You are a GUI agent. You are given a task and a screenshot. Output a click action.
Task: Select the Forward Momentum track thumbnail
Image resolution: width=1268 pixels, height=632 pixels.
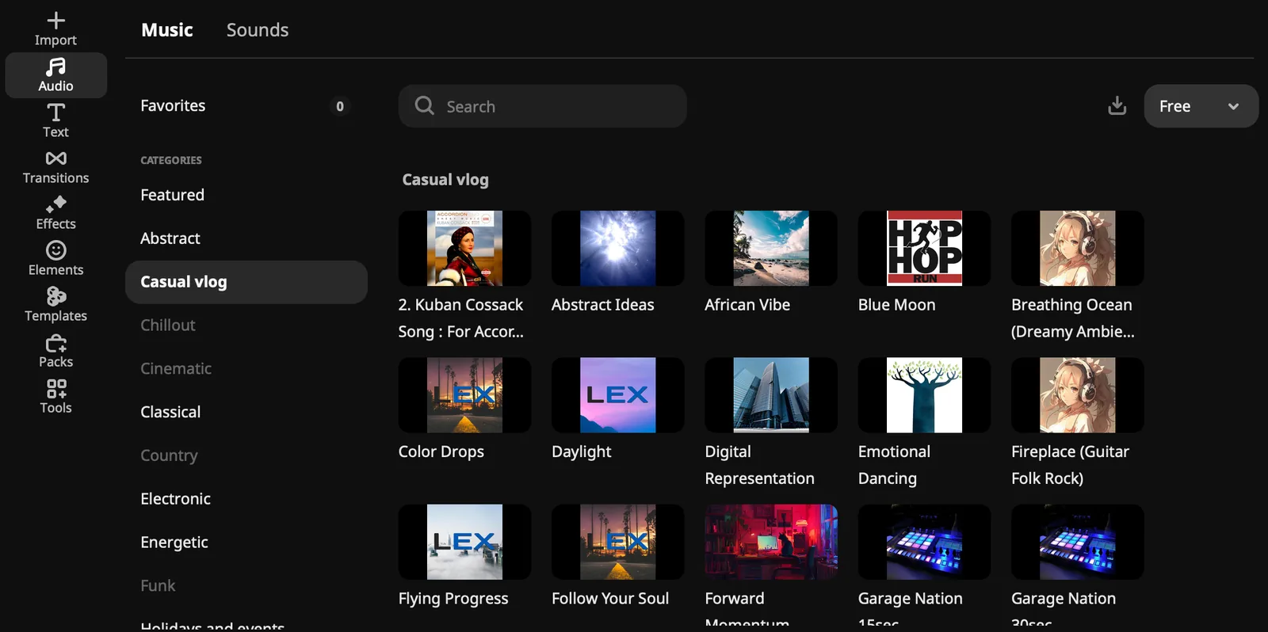(x=771, y=542)
